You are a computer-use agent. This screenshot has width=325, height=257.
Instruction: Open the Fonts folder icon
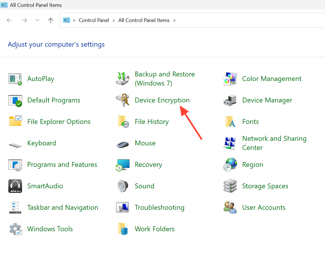230,122
